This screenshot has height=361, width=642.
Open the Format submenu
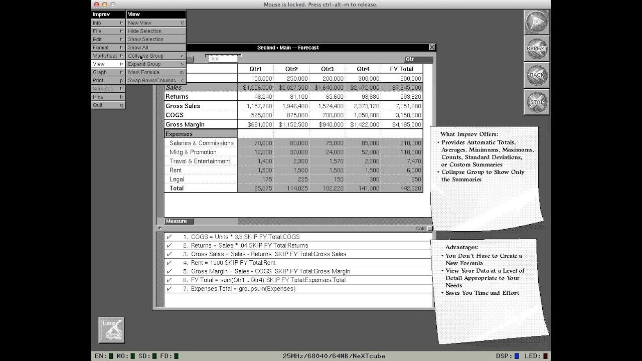(108, 48)
